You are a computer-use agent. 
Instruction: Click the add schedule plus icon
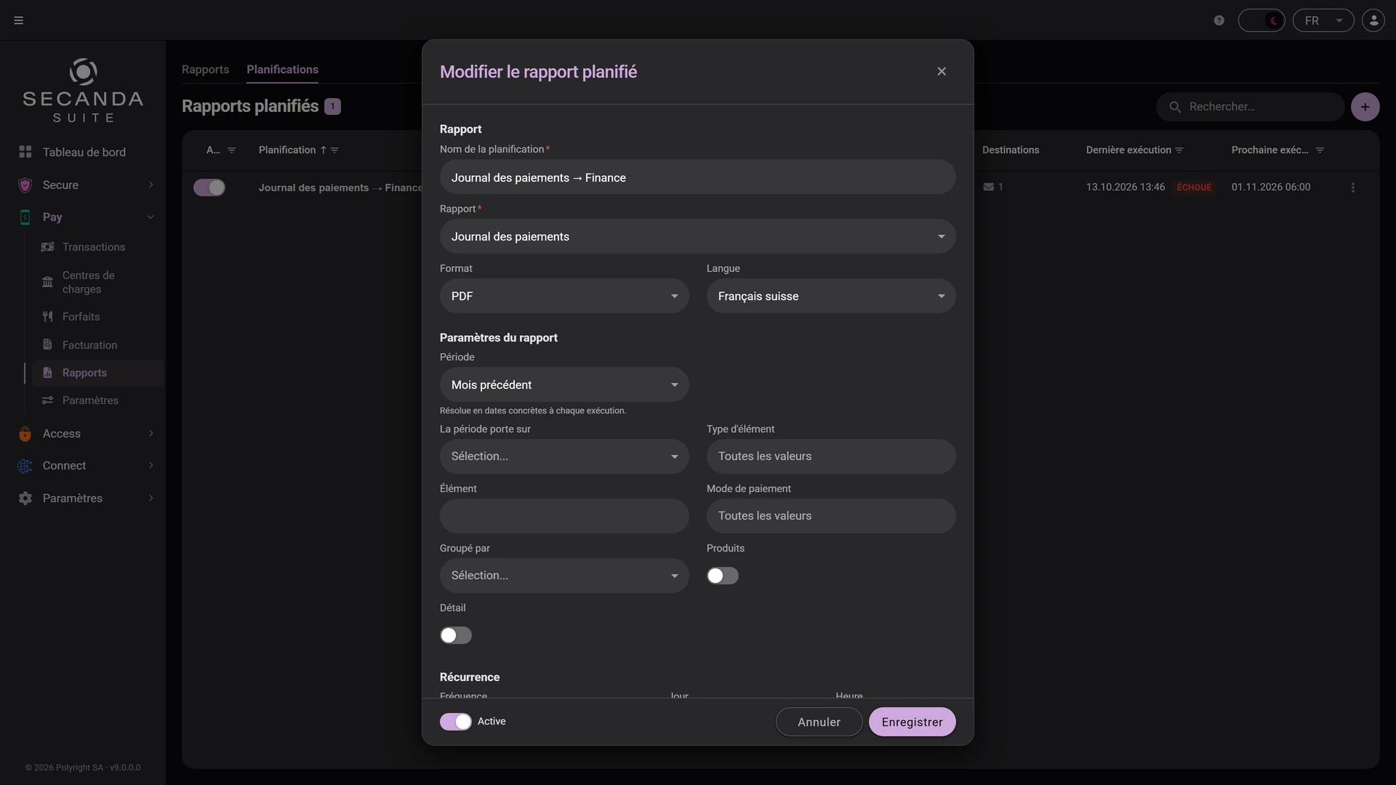(1365, 107)
